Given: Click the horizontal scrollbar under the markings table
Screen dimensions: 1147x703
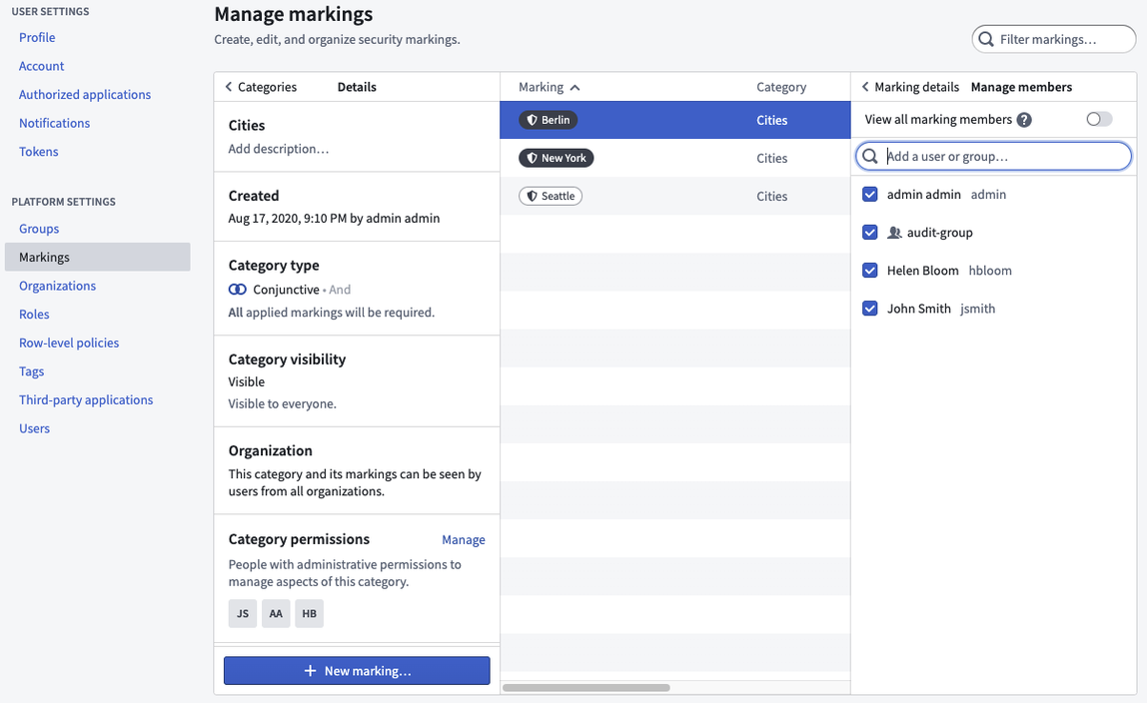Looking at the screenshot, I should click(585, 688).
